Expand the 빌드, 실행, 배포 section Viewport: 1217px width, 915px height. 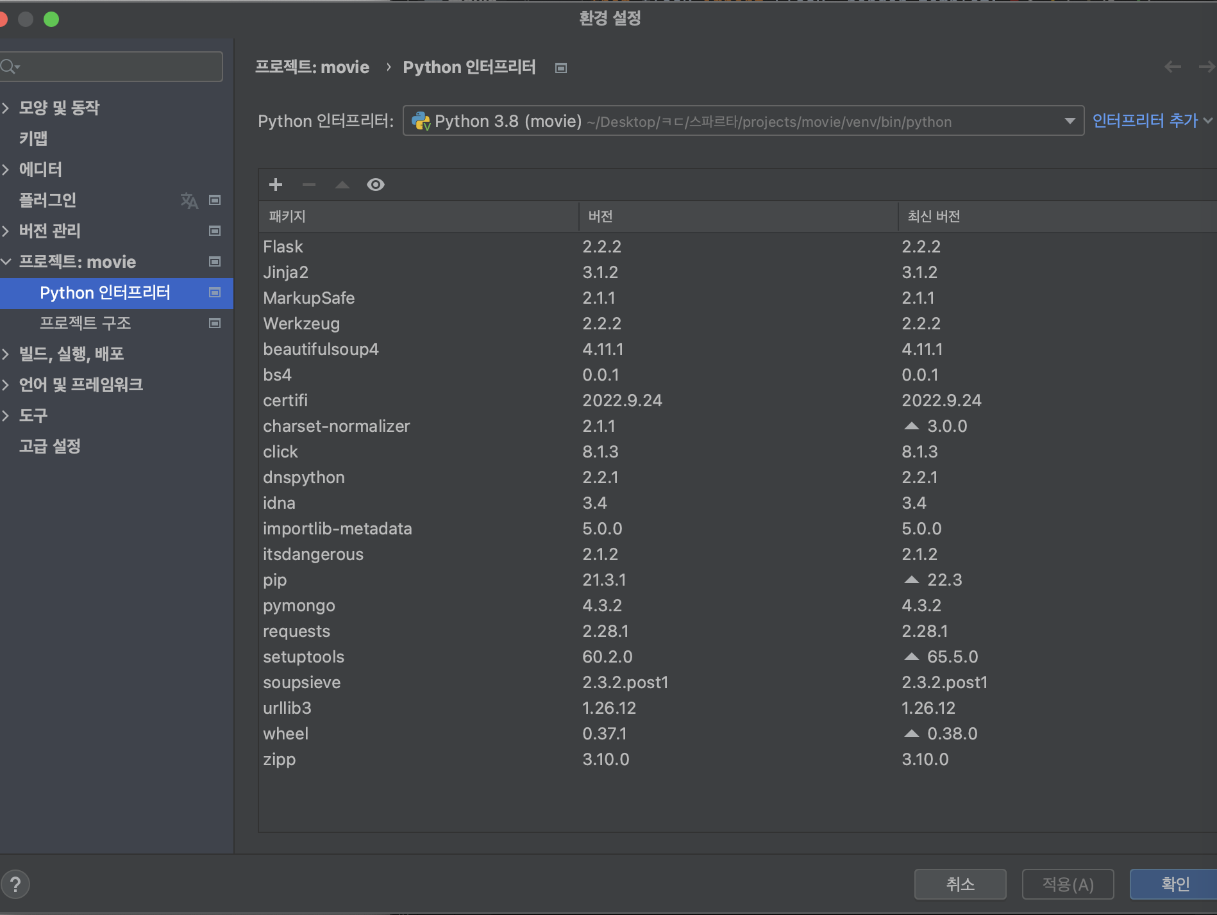(x=6, y=354)
